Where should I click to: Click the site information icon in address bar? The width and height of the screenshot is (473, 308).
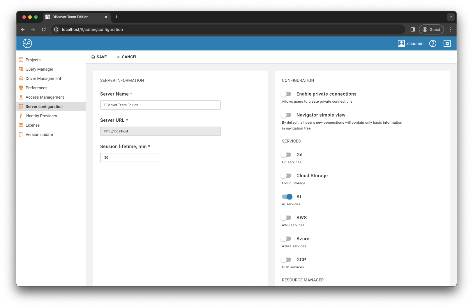tap(56, 29)
